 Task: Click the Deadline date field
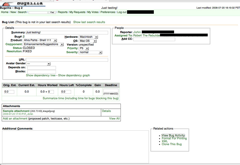tap(111, 91)
